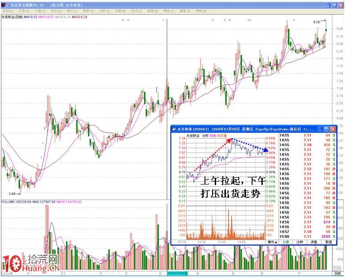Click the tick row with volume 674
The width and height of the screenshot is (345, 277).
pos(307,222)
